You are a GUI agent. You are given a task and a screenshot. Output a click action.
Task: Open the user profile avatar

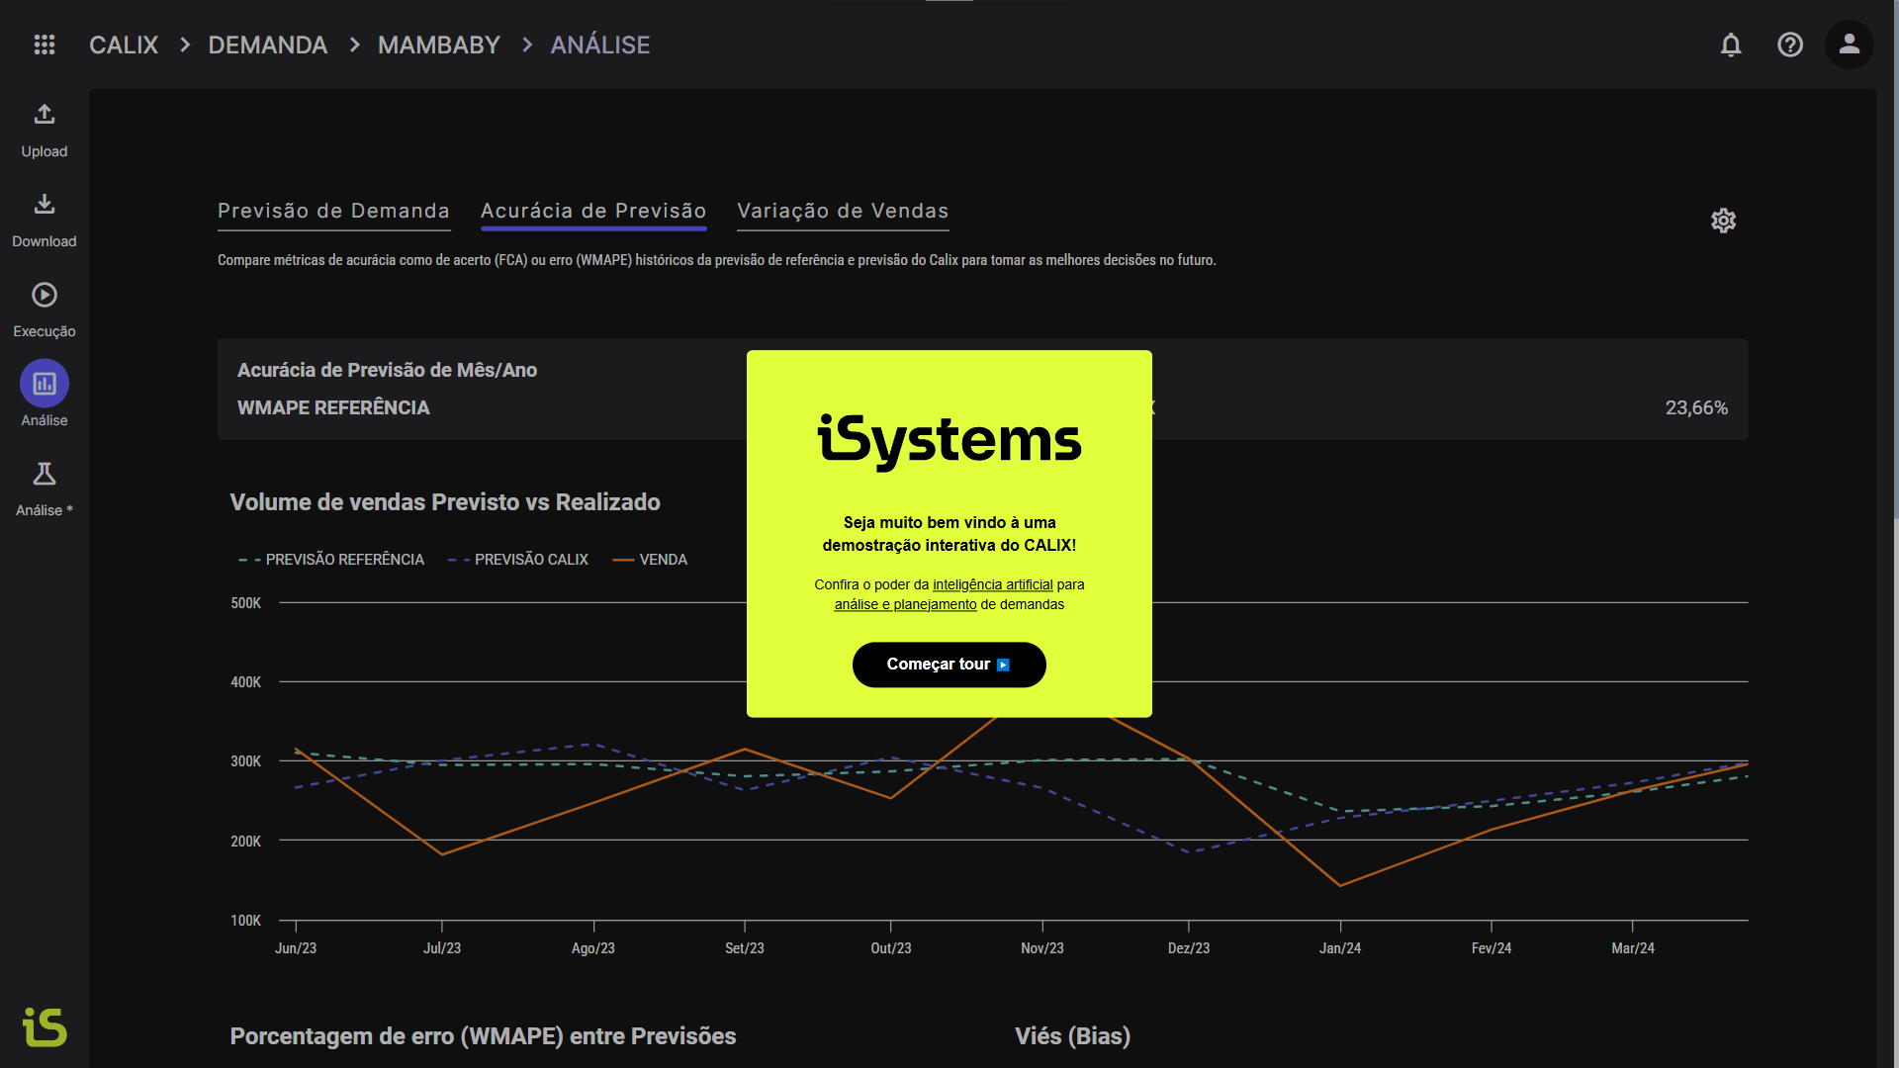tap(1850, 44)
